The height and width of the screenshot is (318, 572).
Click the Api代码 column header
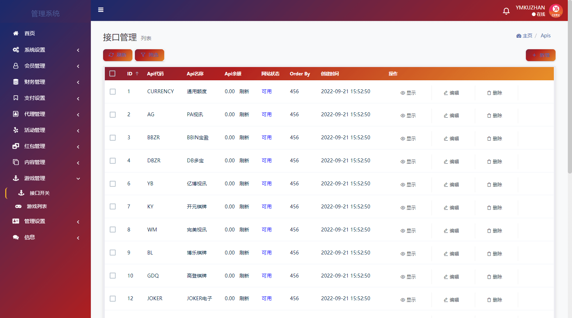tap(155, 74)
